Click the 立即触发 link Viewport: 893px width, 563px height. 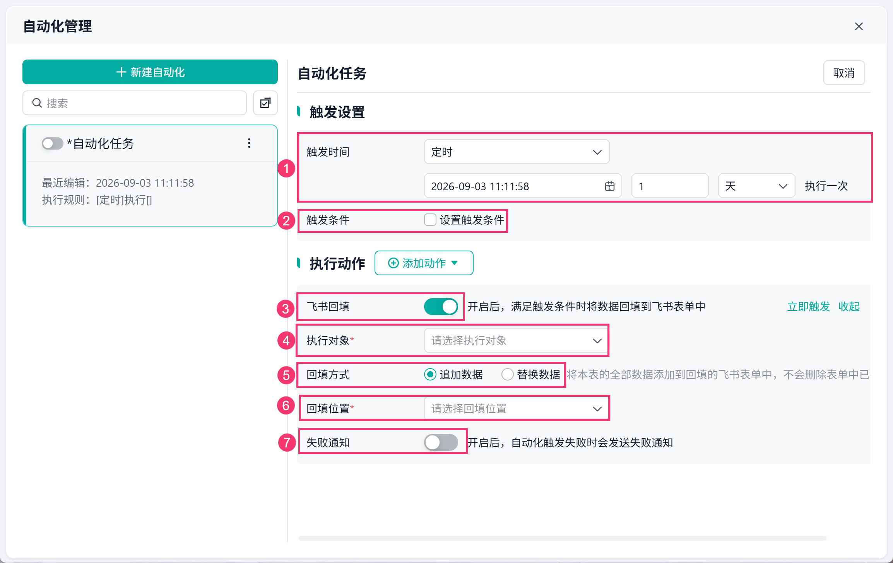point(809,307)
